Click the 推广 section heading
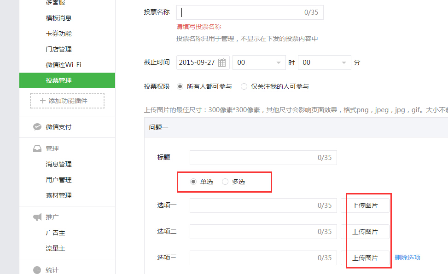 pos(52,217)
